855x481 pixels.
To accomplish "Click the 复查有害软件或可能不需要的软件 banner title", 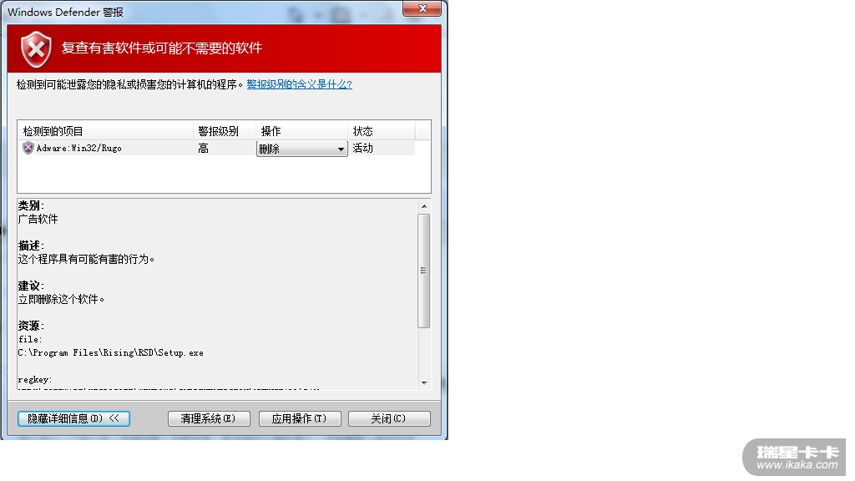I will tap(162, 48).
